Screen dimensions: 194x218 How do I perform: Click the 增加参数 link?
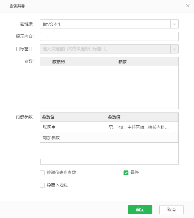tap(51, 138)
